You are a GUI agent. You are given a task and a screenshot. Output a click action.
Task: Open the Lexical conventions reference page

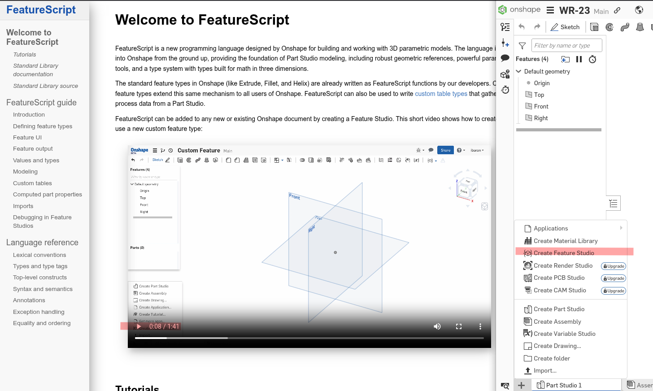[39, 255]
